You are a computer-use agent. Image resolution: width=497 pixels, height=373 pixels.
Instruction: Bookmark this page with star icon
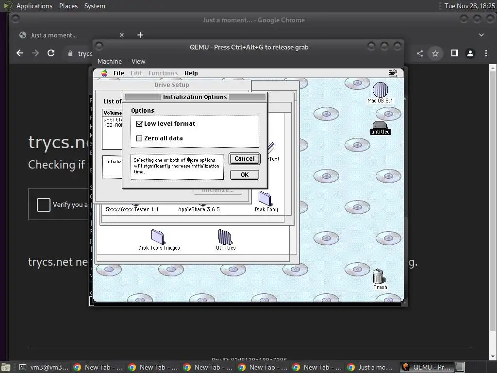(x=435, y=53)
